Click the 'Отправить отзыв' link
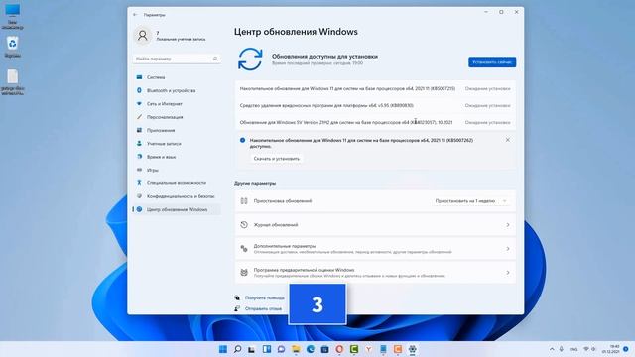Screen dimensions: 635x357 263,308
